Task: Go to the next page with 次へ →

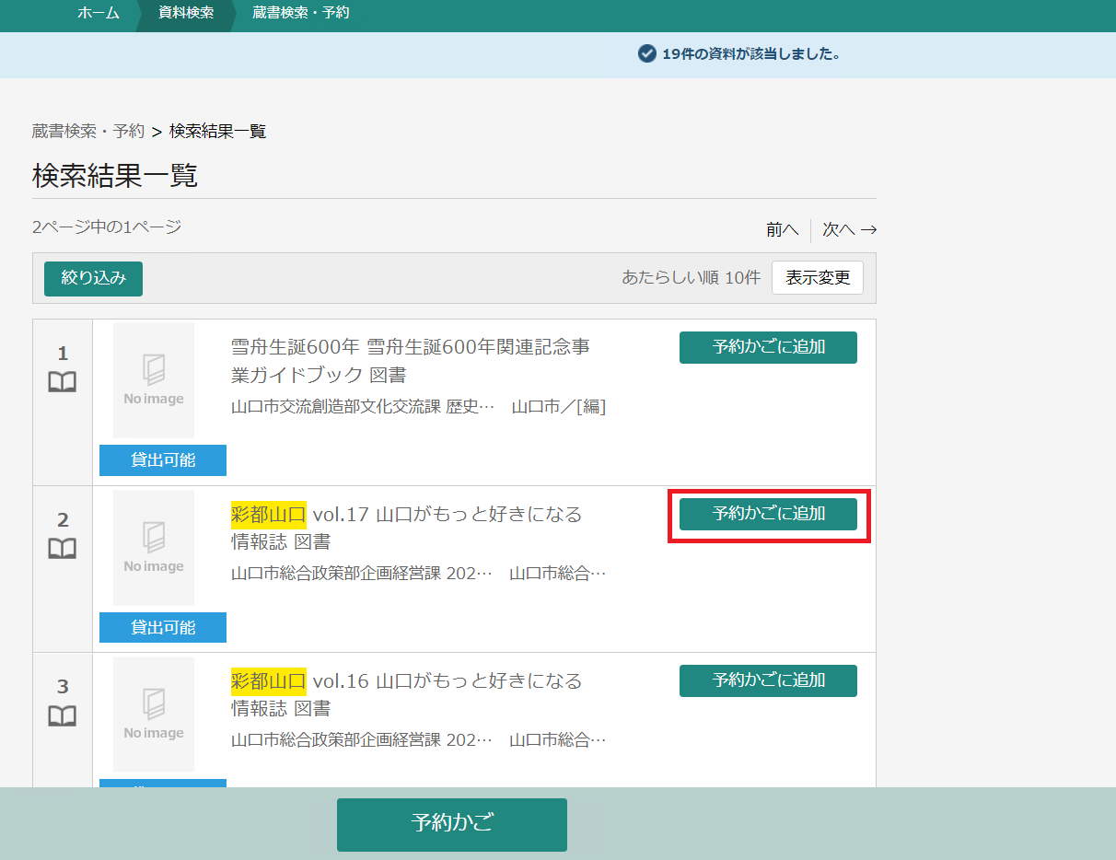Action: point(849,229)
